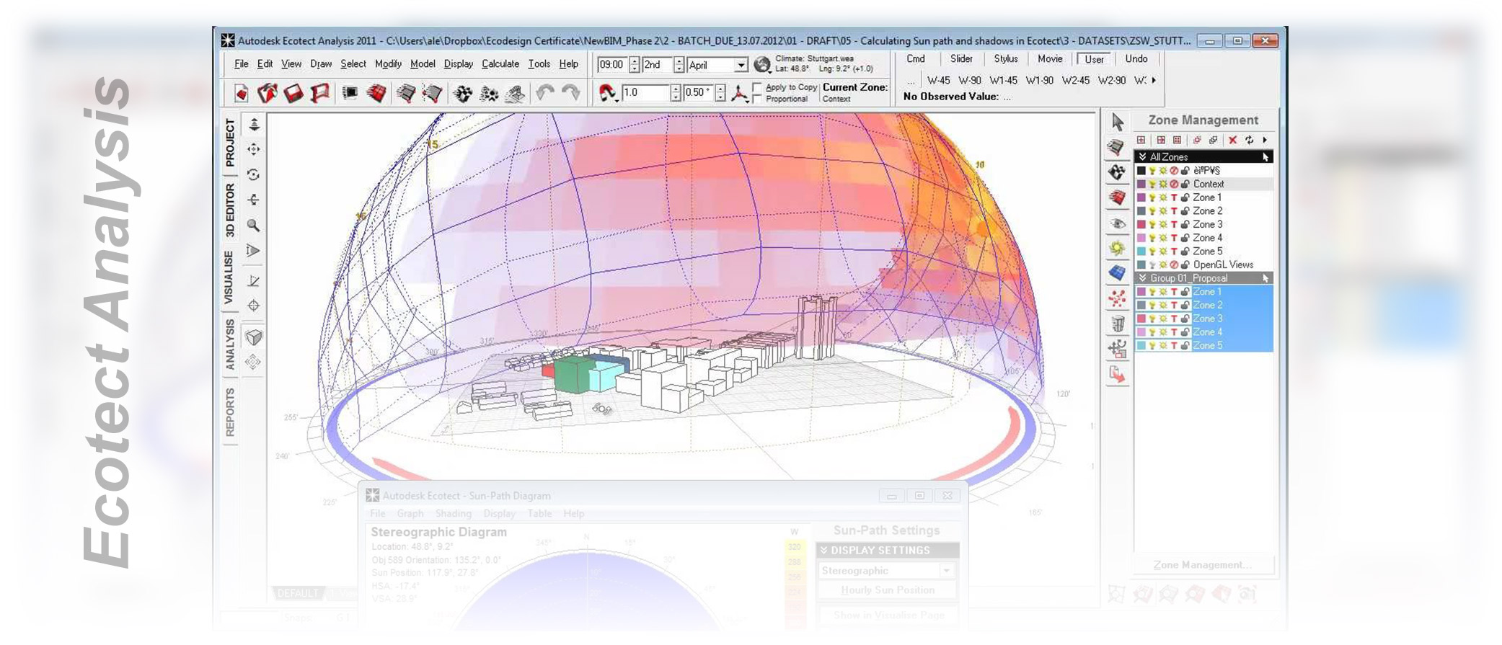The image size is (1502, 645).
Task: Collapse the All Zones group
Action: pos(1142,156)
